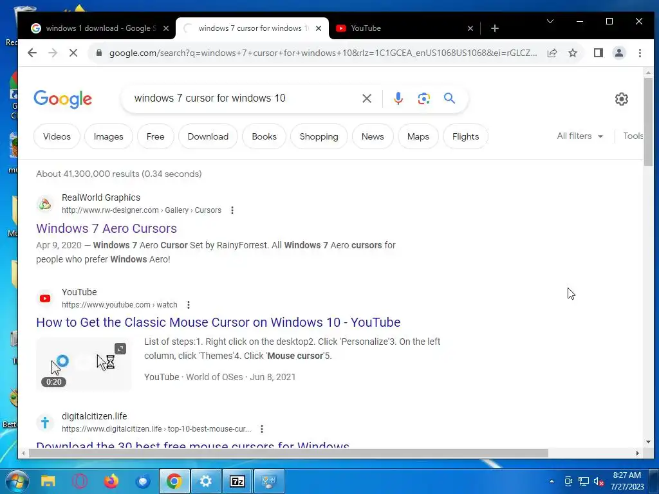Open more options for digitalcitizen.life result

click(x=261, y=429)
